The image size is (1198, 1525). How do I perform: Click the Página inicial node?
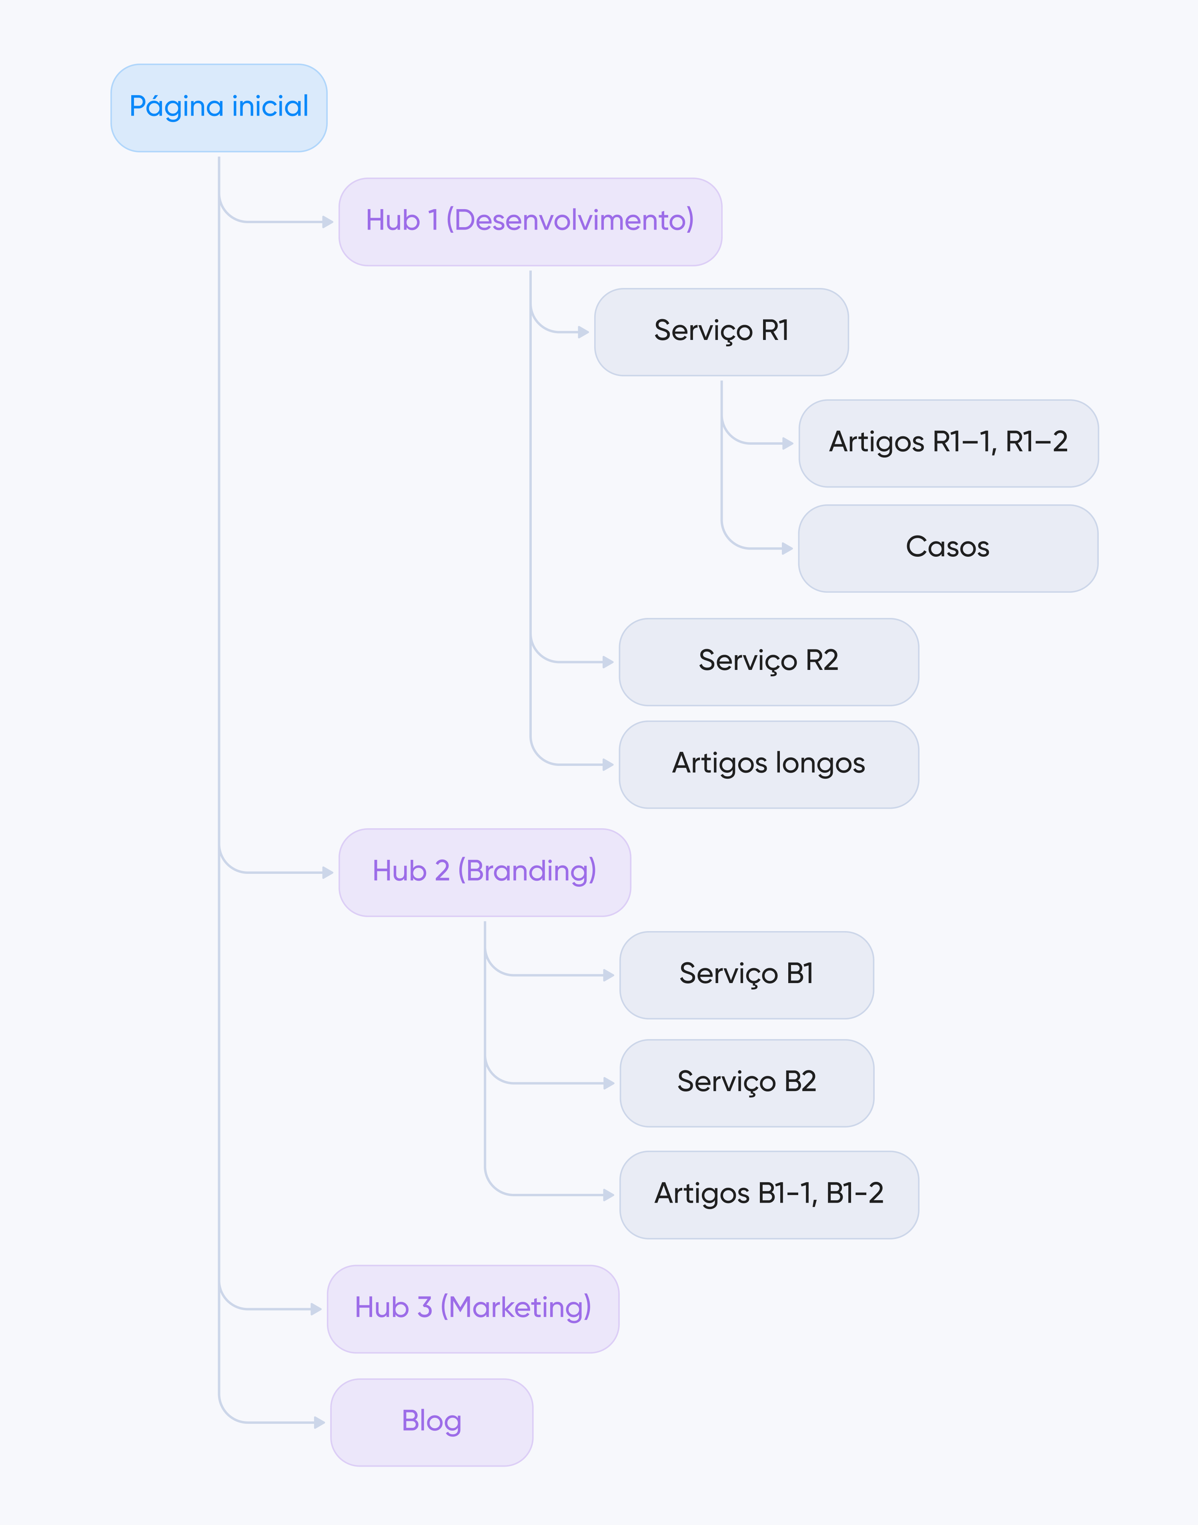(x=219, y=108)
